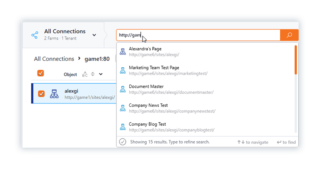Image resolution: width=320 pixels, height=169 pixels.
Task: Expand the All Connections dropdown chevron
Action: 94,35
